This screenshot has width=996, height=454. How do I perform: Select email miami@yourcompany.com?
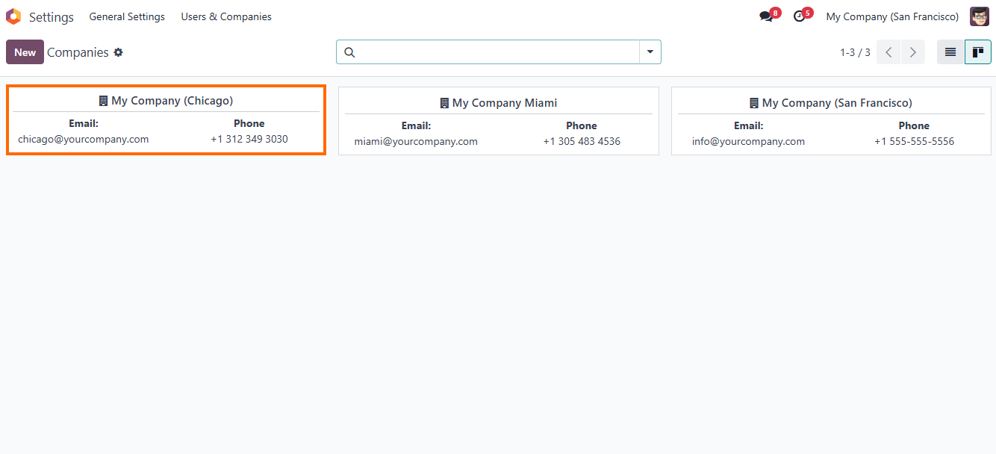[x=416, y=141]
